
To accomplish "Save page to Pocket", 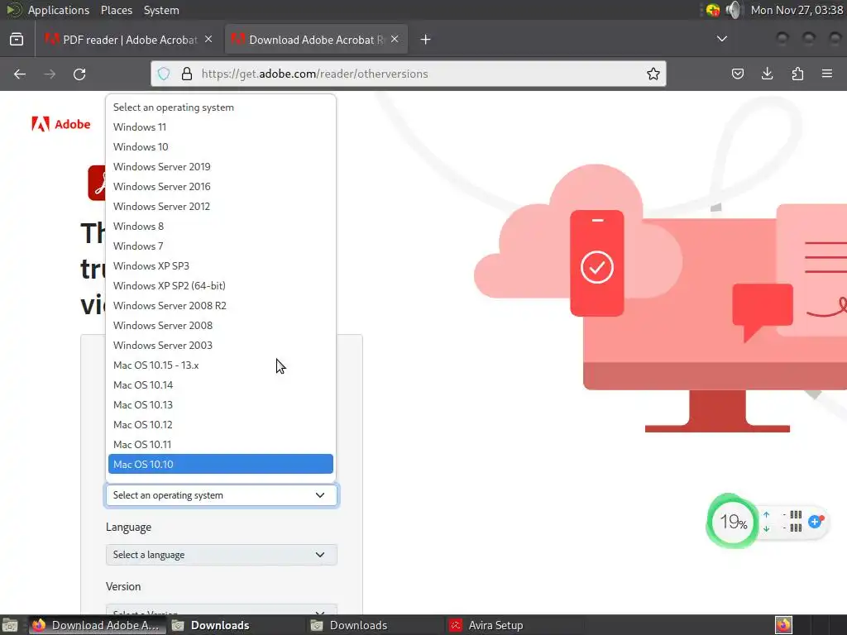I will tap(737, 74).
